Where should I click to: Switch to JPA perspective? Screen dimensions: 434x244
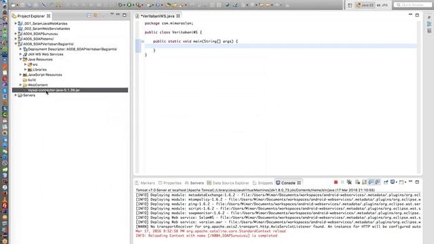pos(382,5)
